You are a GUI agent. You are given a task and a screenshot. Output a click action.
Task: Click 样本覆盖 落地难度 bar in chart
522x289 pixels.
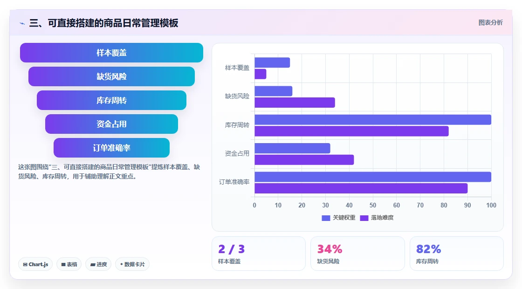[261, 74]
